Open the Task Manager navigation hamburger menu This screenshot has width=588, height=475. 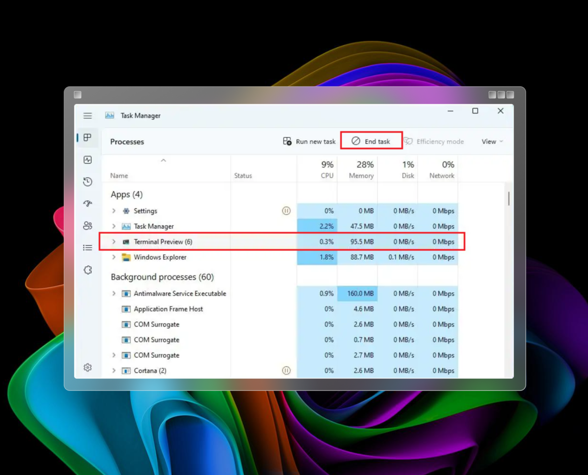87,115
